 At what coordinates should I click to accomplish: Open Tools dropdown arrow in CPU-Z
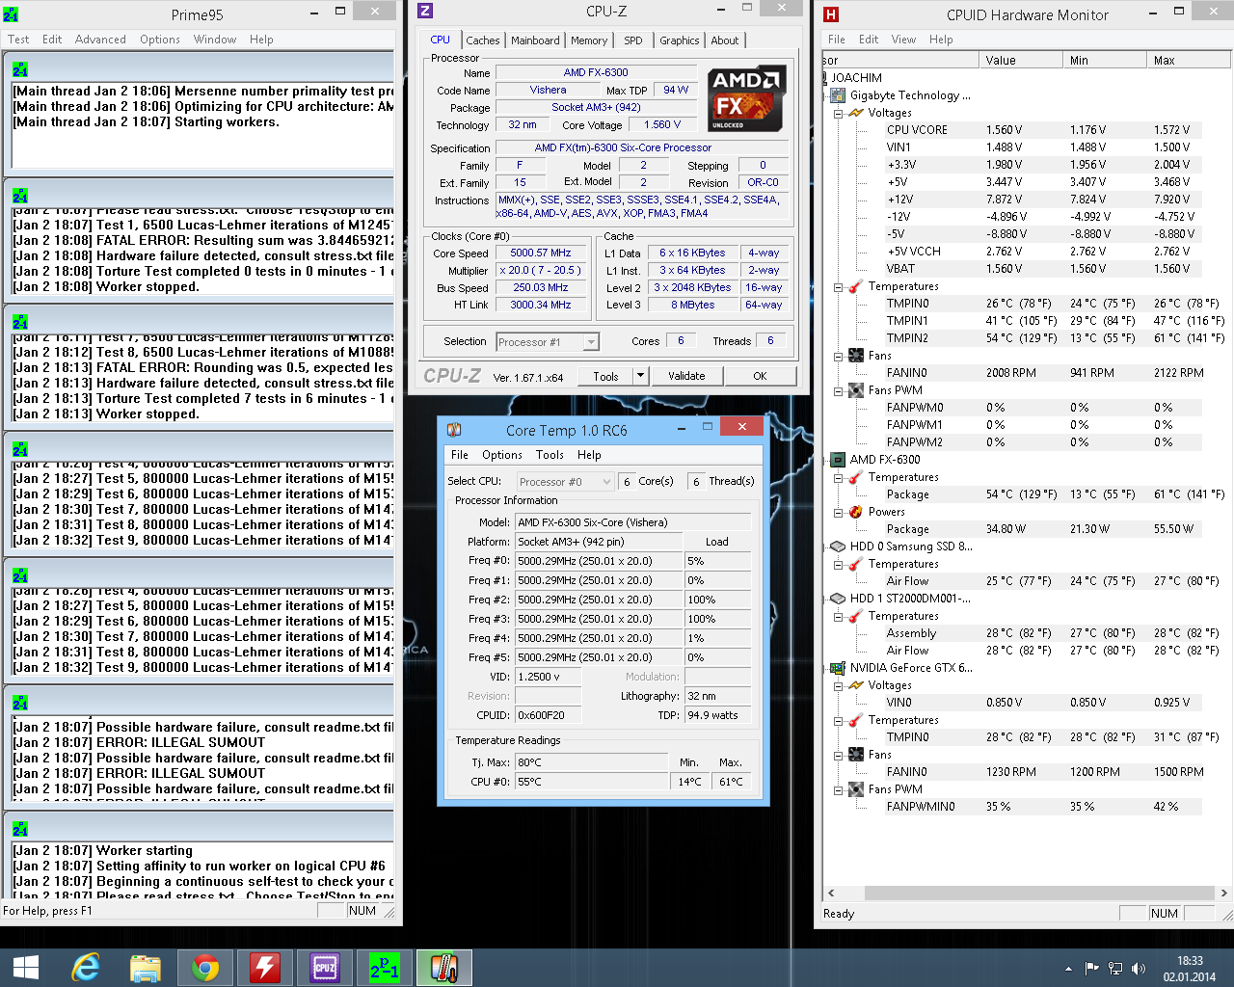coord(640,376)
